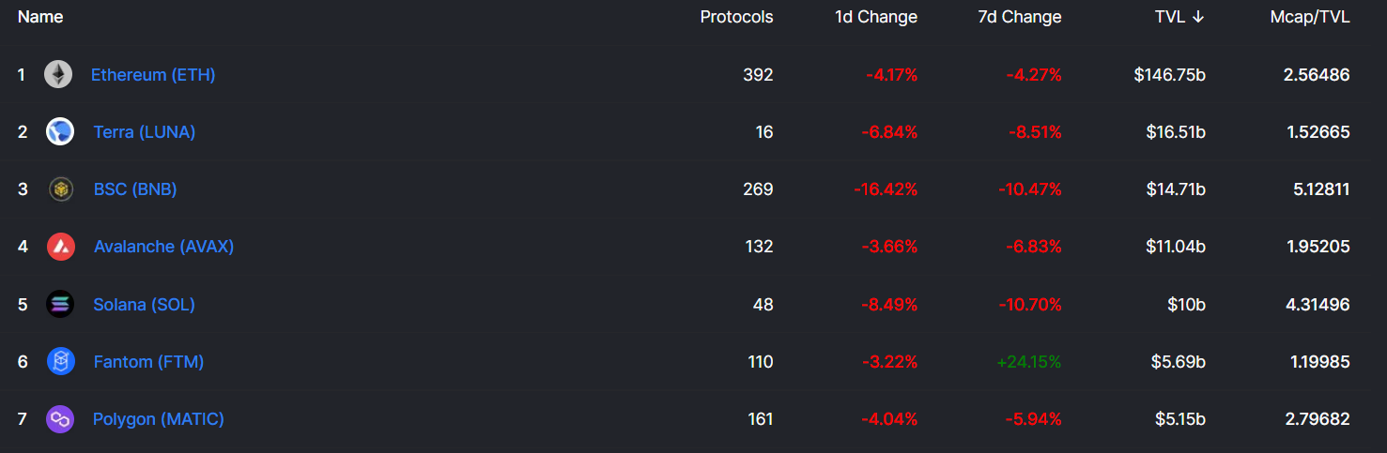Sort the table by Name column

click(40, 17)
